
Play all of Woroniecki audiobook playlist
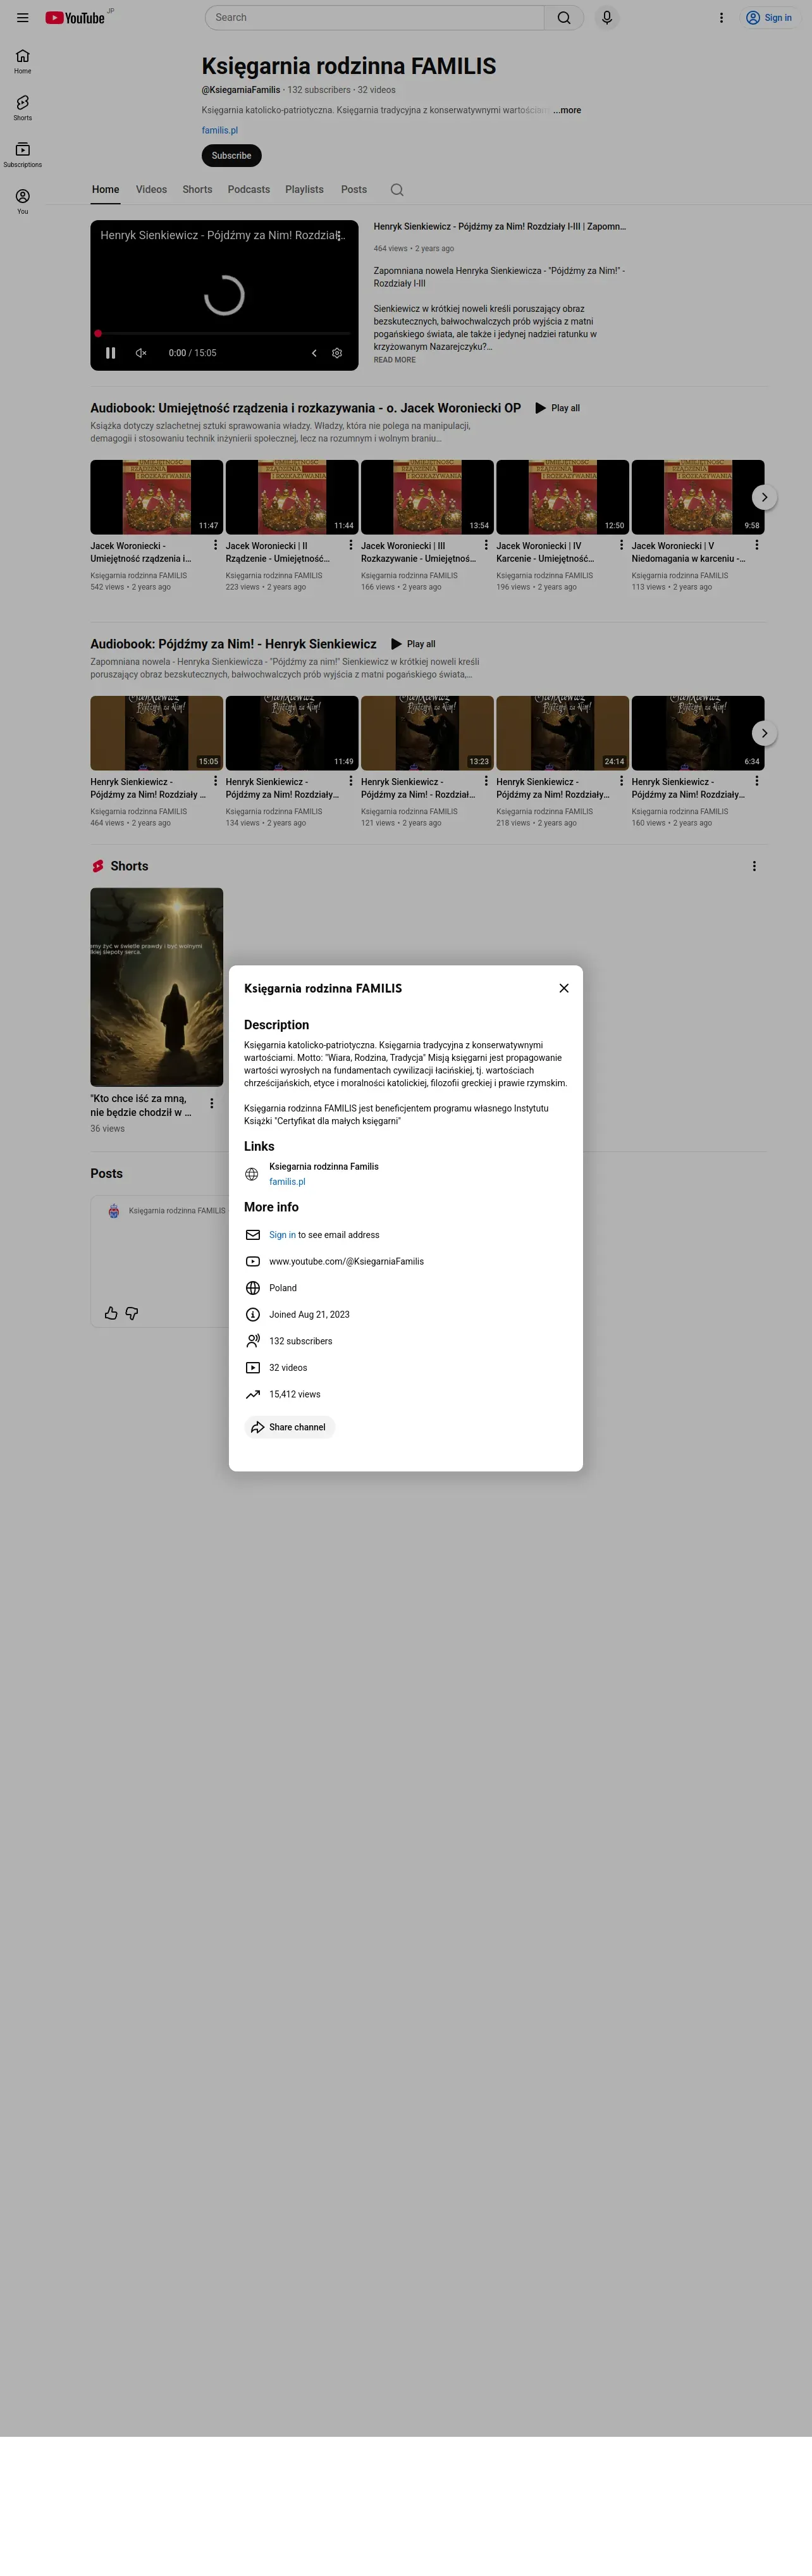tap(557, 408)
